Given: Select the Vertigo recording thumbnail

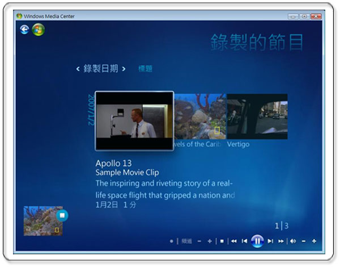Looking at the screenshot, I should (x=257, y=116).
